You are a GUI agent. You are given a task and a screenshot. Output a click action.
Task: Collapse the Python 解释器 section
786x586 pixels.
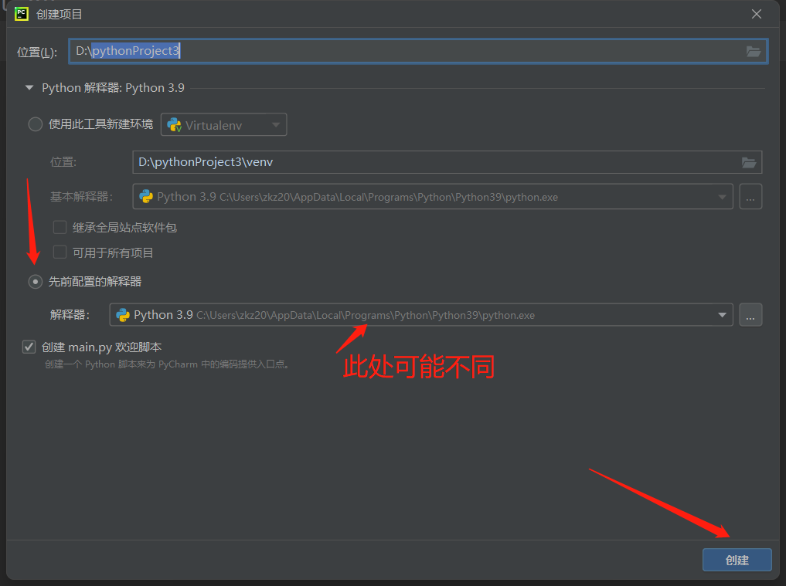coord(29,88)
